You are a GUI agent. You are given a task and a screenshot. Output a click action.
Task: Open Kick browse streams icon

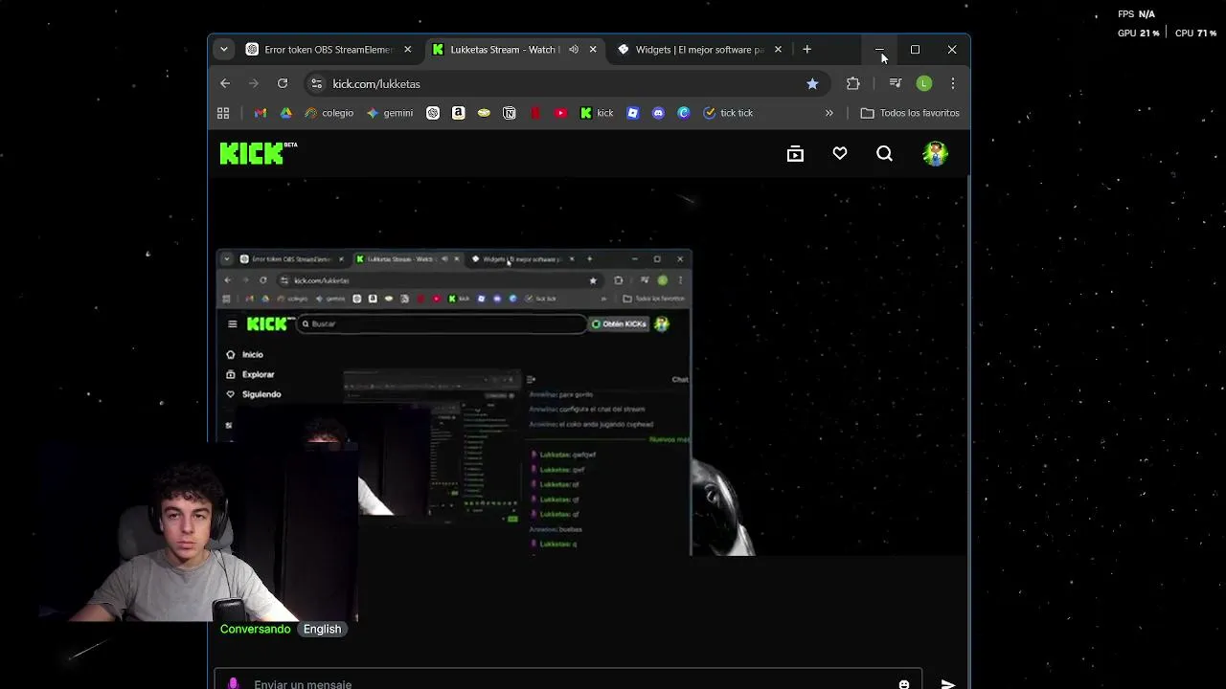(795, 154)
